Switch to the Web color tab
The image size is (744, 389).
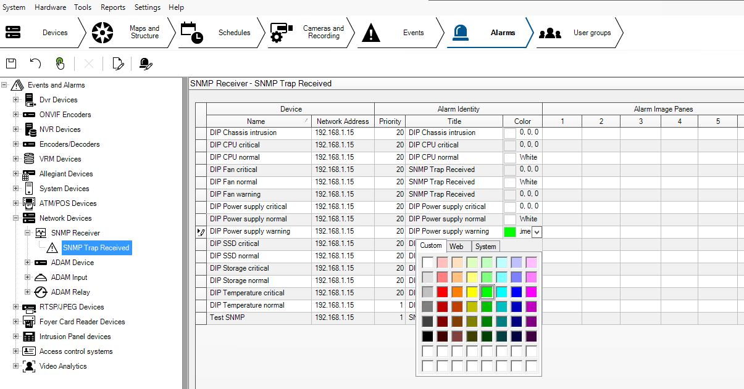[x=456, y=246]
